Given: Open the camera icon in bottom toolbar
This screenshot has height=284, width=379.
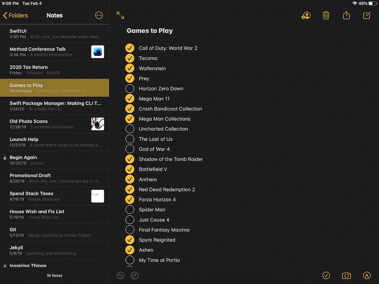Looking at the screenshot, I should [x=347, y=275].
